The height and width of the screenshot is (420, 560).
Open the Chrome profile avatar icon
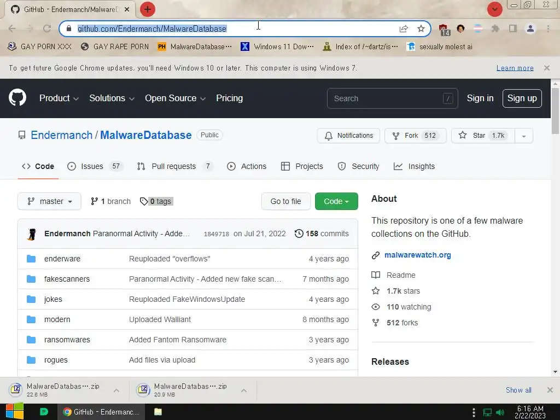pyautogui.click(x=530, y=28)
